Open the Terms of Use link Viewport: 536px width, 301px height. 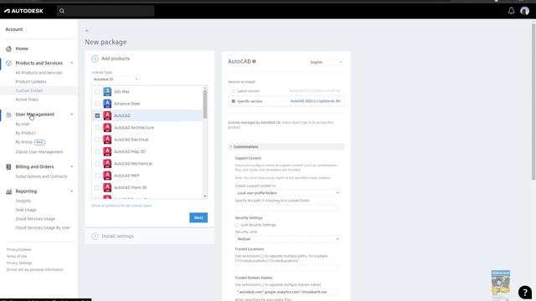click(17, 257)
